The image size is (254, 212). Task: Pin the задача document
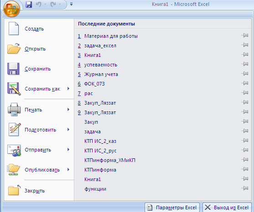[245, 131]
